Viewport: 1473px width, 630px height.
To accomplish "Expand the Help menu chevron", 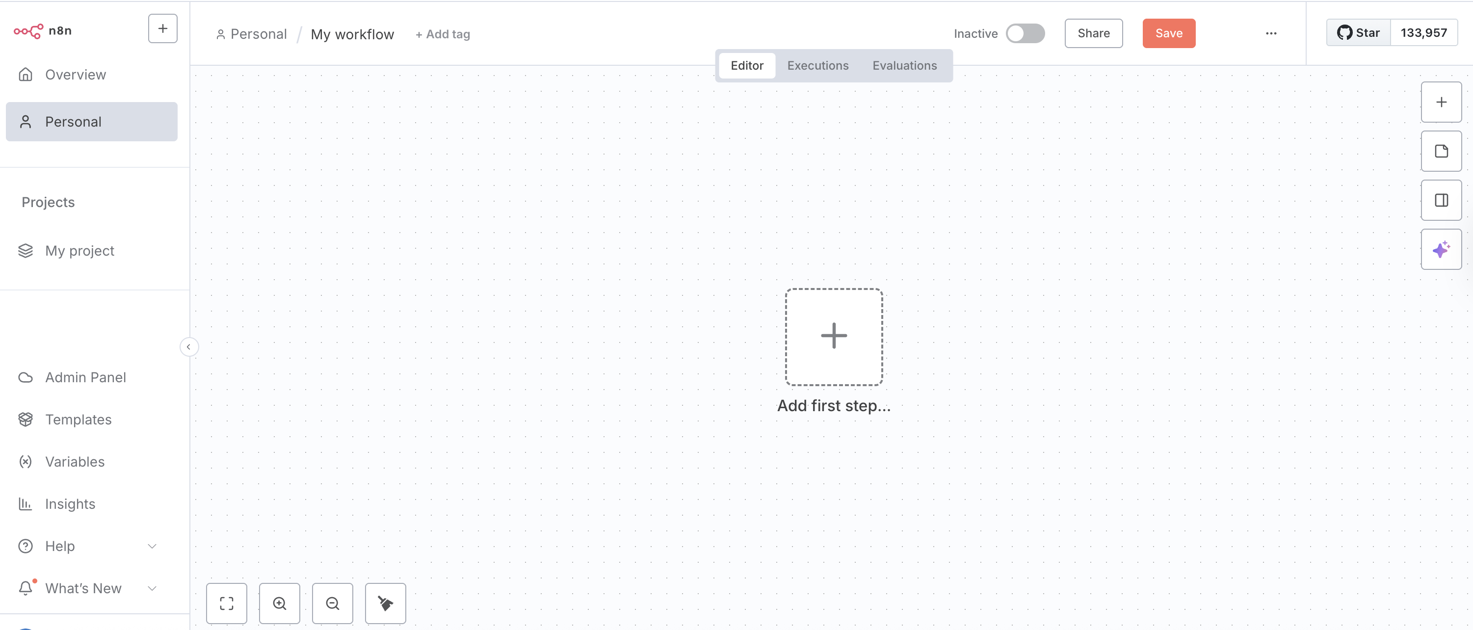I will pyautogui.click(x=152, y=546).
